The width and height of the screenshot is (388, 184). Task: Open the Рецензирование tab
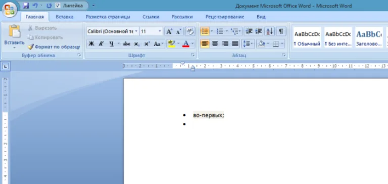click(x=225, y=17)
